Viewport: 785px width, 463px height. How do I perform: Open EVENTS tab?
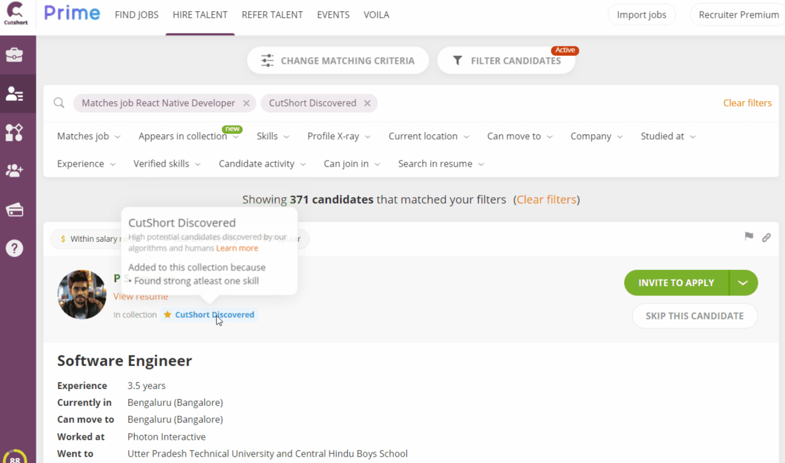click(333, 15)
